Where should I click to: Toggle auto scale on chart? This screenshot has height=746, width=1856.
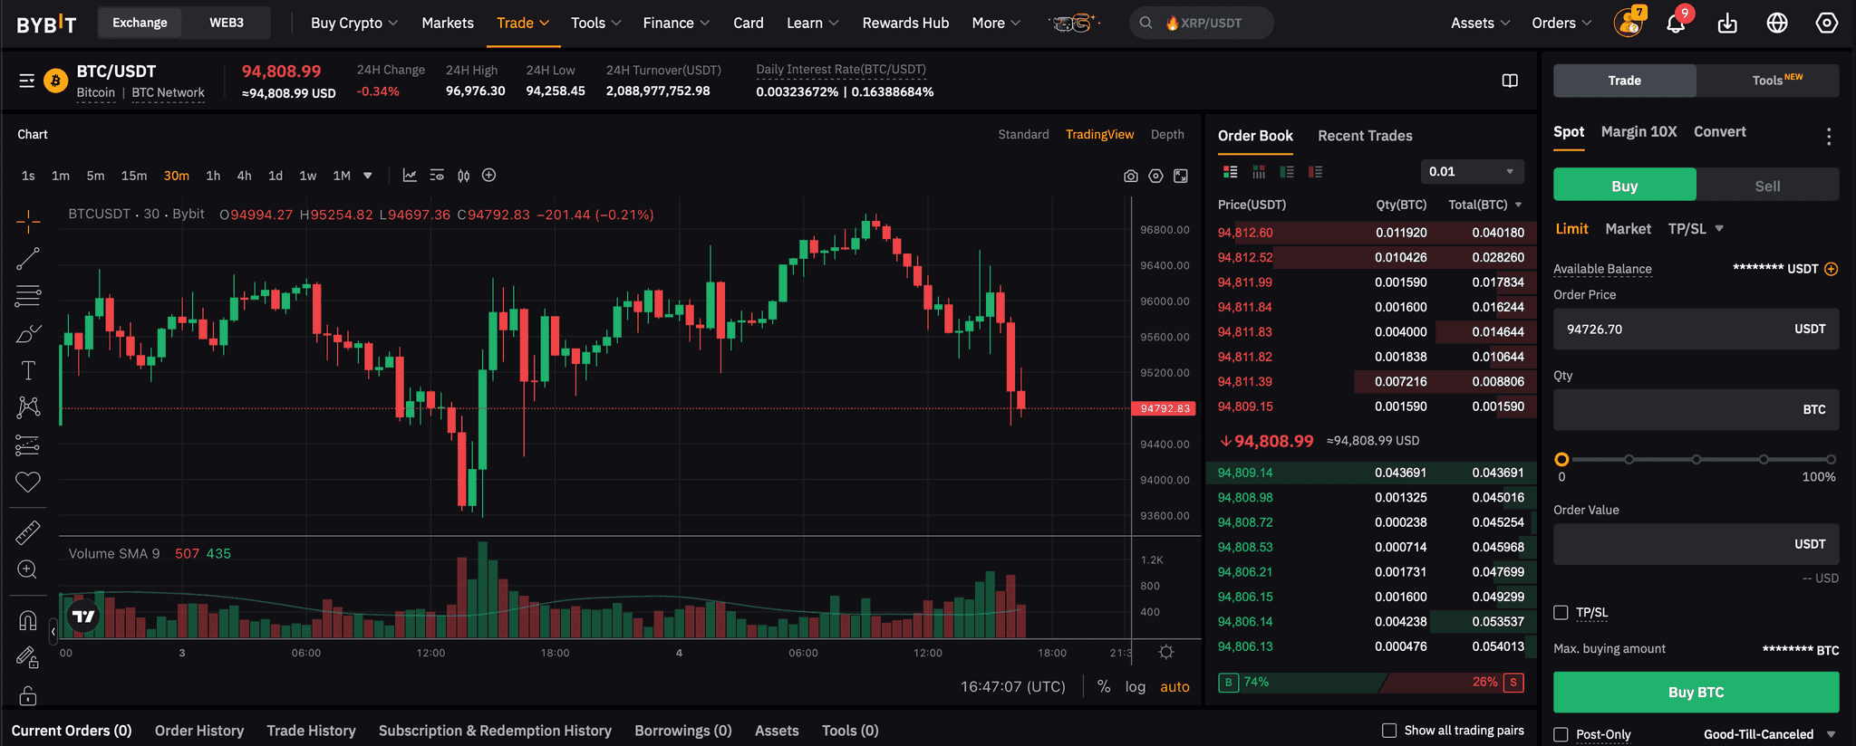pyautogui.click(x=1174, y=686)
